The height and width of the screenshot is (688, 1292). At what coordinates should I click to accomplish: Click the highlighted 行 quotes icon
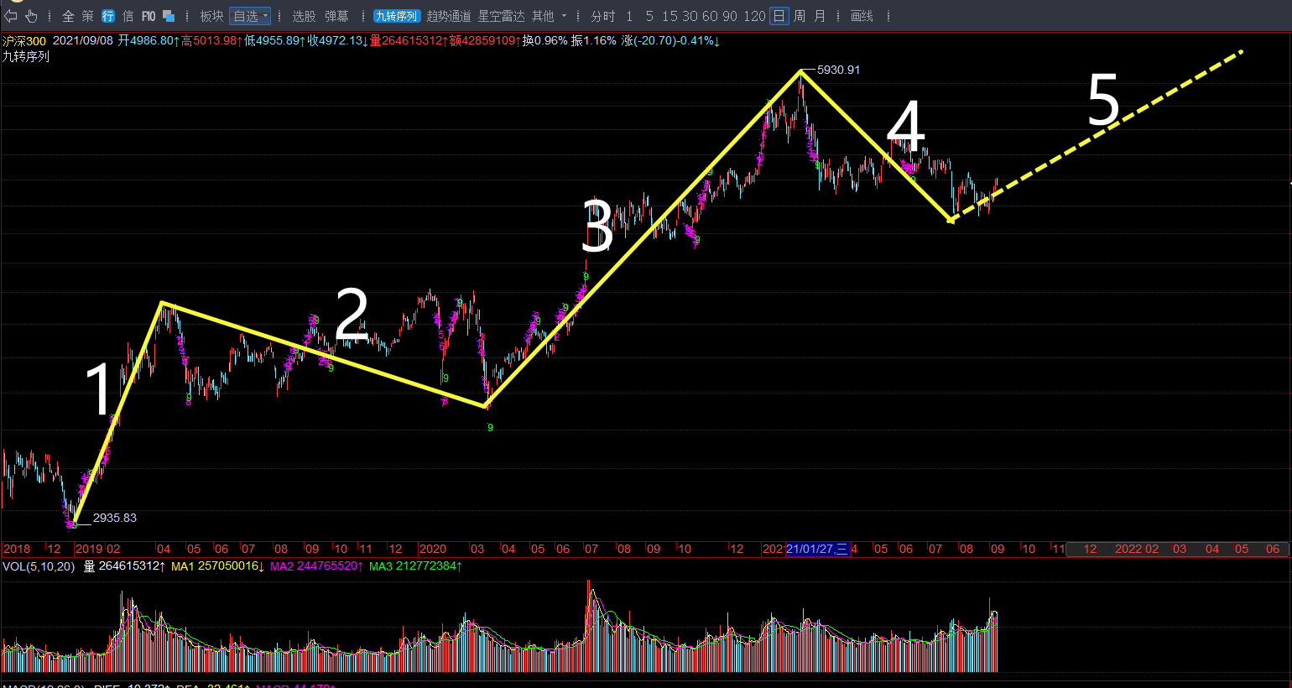(x=108, y=16)
